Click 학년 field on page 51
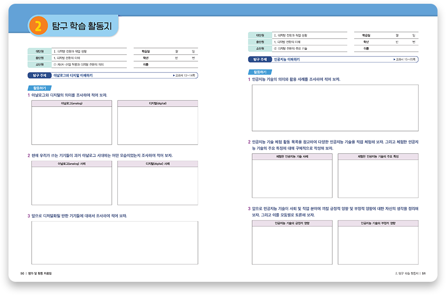The image size is (446, 295). pyautogui.click(x=386, y=42)
